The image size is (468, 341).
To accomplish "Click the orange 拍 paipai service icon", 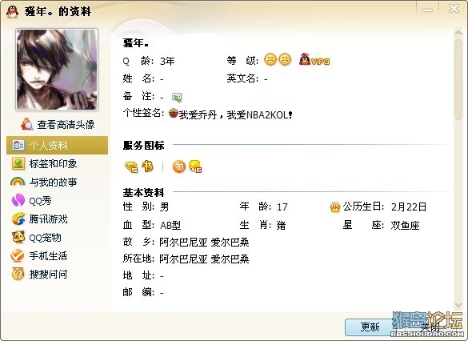I will click(x=179, y=166).
